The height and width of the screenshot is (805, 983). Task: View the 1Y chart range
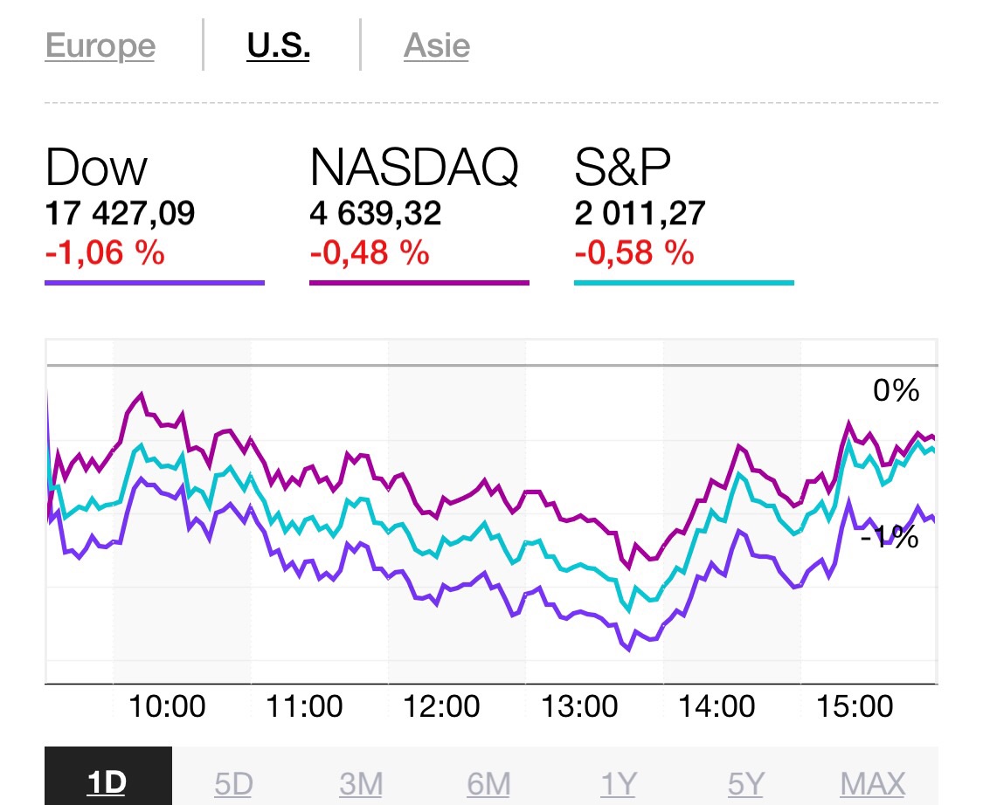click(617, 784)
